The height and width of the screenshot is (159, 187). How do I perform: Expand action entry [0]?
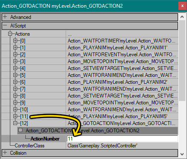[x=15, y=41]
